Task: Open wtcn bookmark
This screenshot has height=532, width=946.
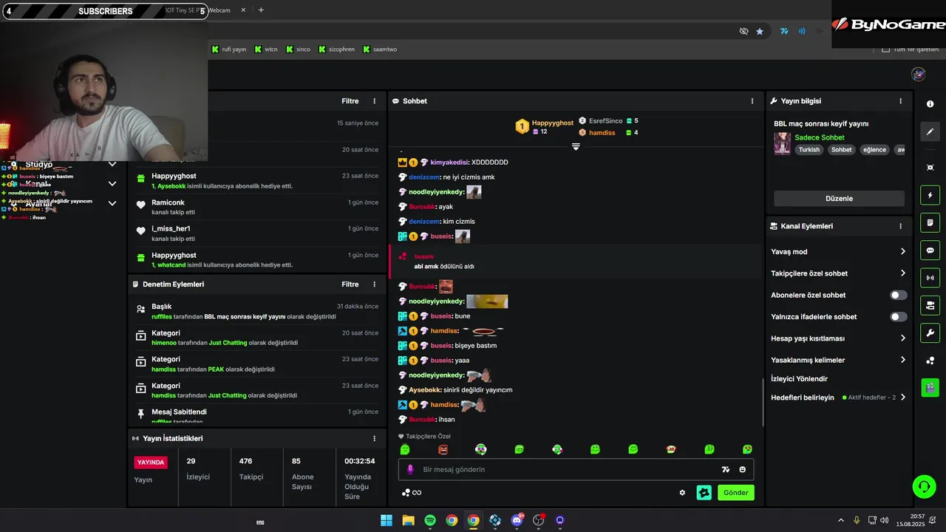Action: click(266, 50)
